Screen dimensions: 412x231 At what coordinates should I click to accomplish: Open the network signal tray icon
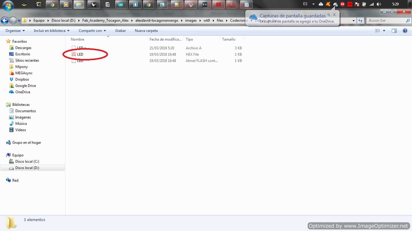point(372,4)
